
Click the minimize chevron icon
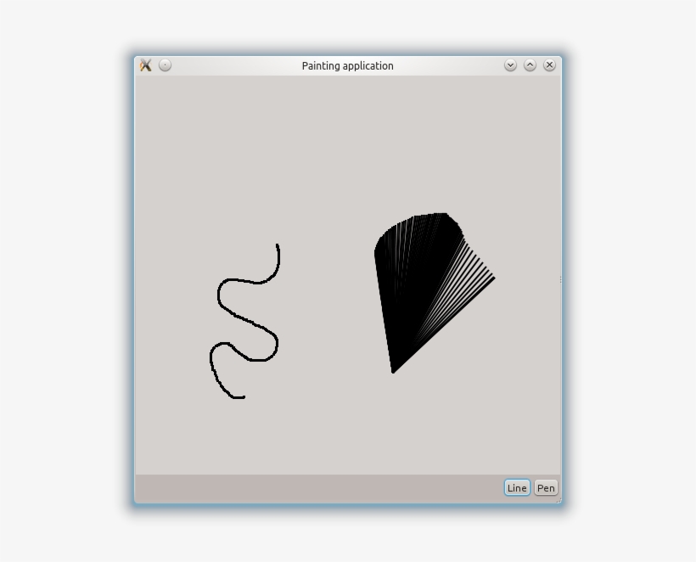512,65
